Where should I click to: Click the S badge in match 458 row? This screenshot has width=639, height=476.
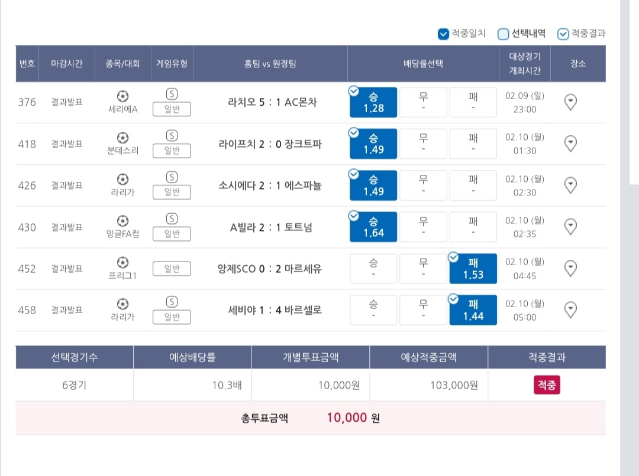click(172, 301)
